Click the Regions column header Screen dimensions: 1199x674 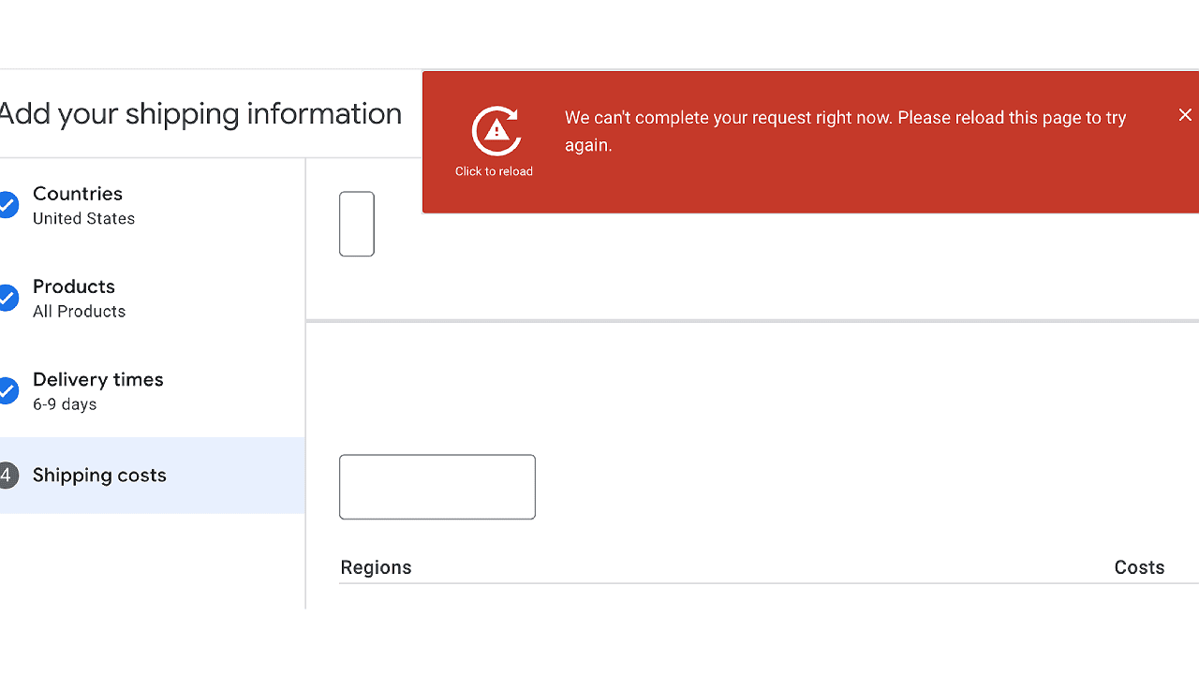tap(376, 567)
